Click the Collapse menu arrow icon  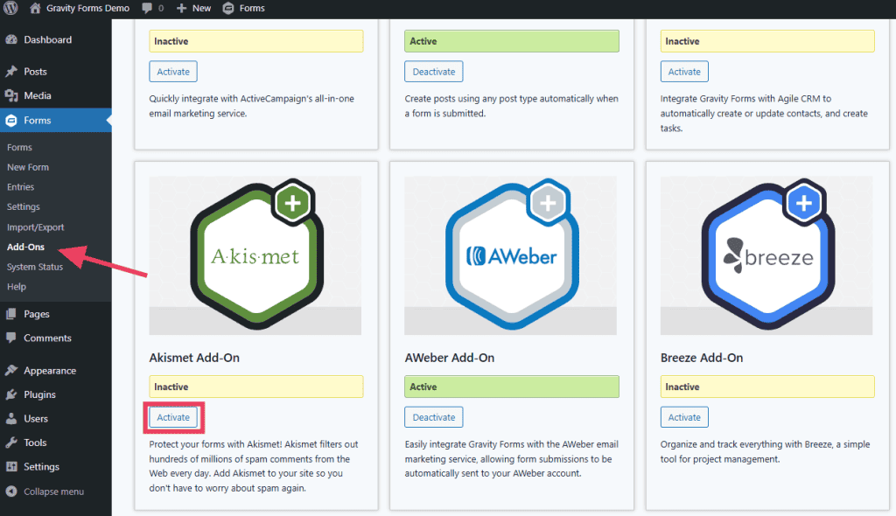click(x=10, y=492)
